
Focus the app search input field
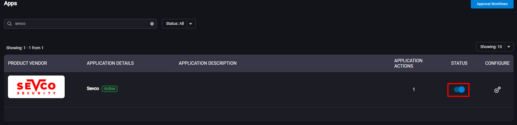tap(80, 24)
